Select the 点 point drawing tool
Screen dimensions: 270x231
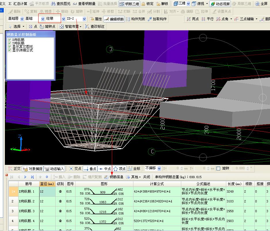pyautogui.click(x=33, y=27)
